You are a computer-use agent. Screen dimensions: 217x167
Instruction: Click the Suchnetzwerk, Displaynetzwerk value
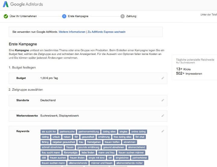[x=59, y=116]
